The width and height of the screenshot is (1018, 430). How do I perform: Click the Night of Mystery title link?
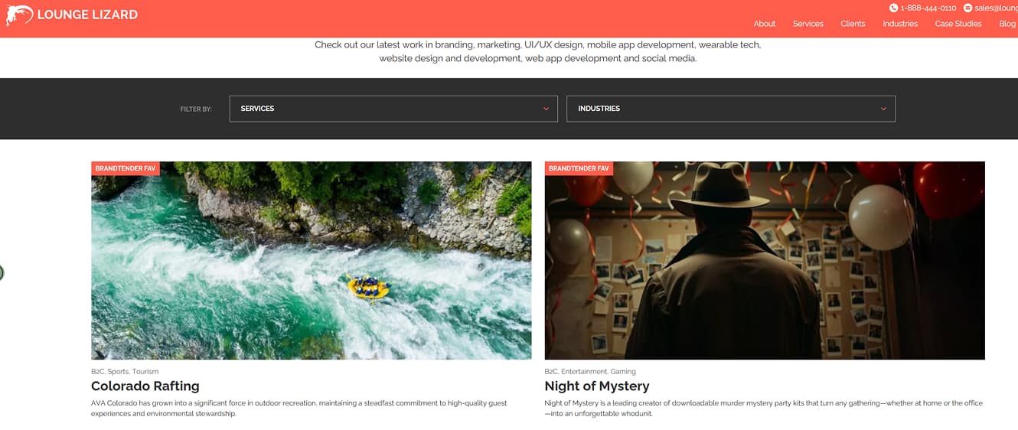click(x=596, y=386)
